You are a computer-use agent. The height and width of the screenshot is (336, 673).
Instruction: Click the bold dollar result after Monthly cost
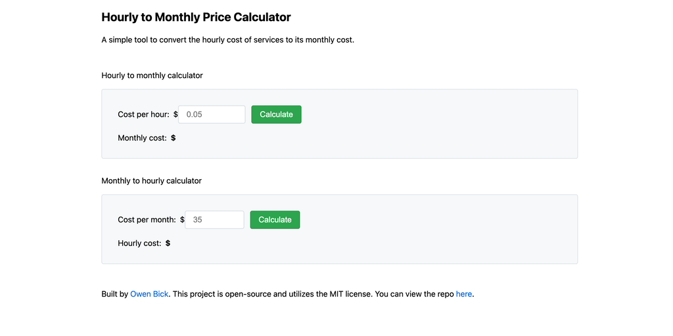[x=174, y=138]
